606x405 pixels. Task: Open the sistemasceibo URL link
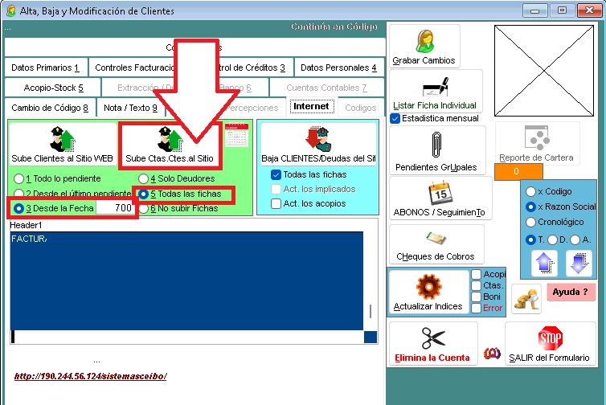pyautogui.click(x=91, y=376)
